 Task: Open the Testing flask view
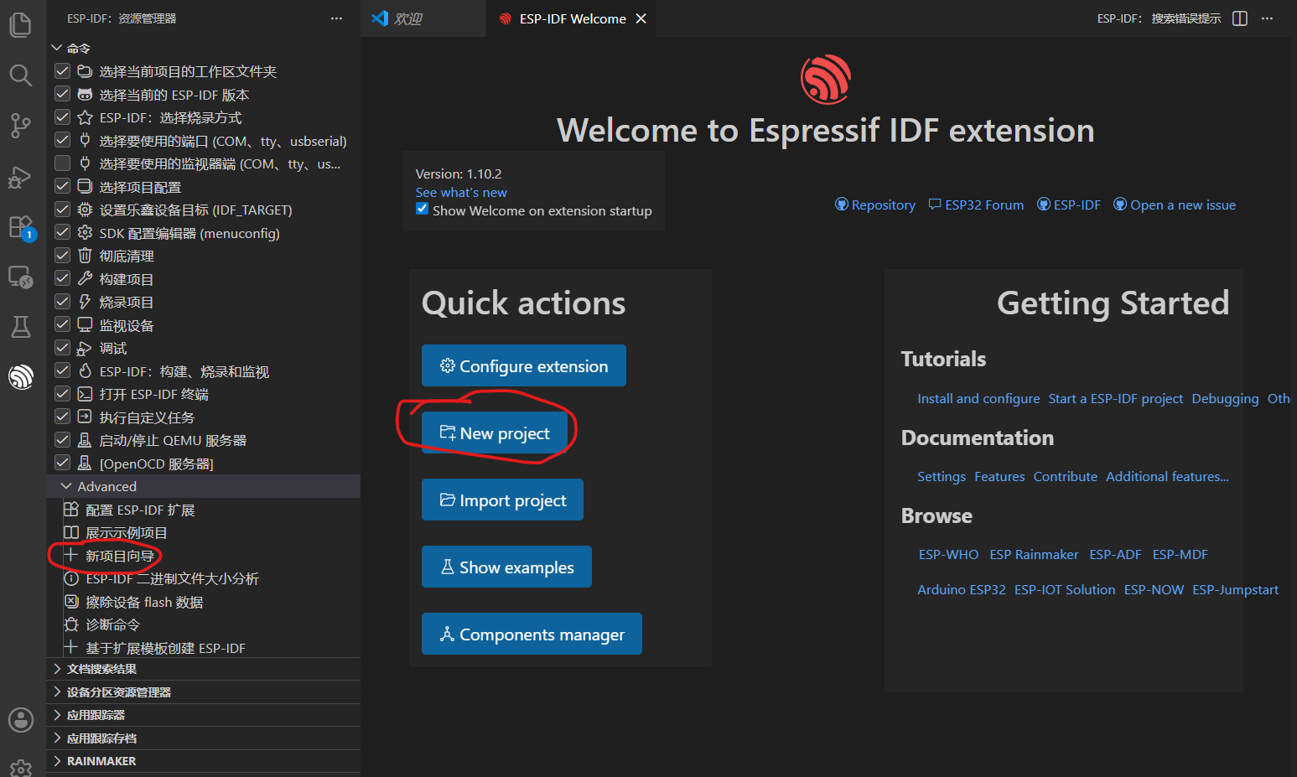(x=20, y=327)
